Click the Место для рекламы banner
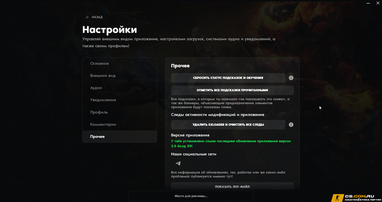The width and height of the screenshot is (382, 202). pos(191,196)
